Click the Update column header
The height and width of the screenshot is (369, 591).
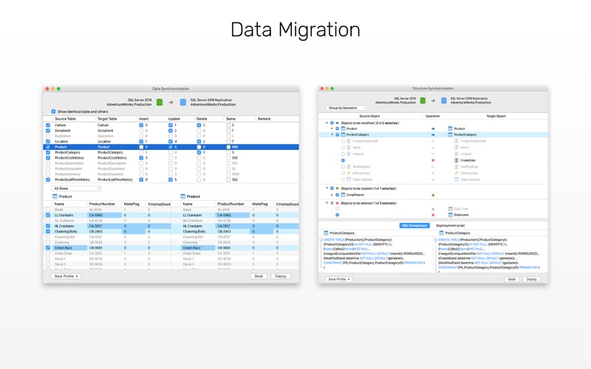click(174, 119)
